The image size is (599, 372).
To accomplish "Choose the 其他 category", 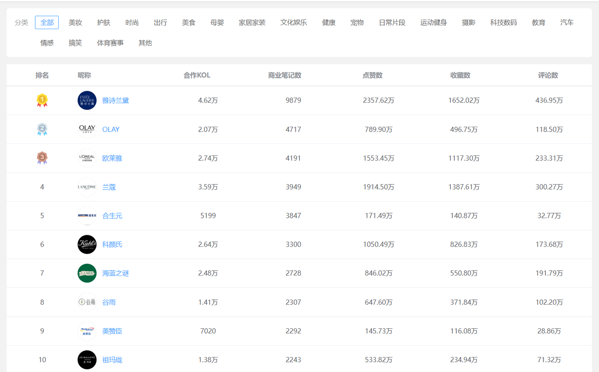I will coord(145,43).
